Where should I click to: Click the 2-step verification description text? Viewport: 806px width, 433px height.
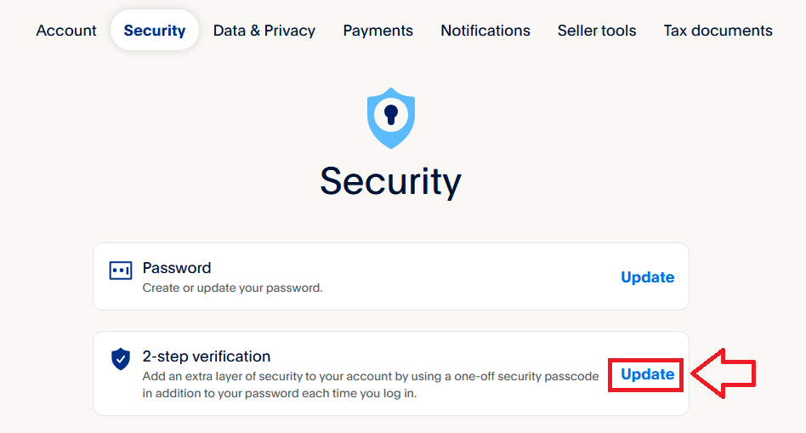coord(370,385)
